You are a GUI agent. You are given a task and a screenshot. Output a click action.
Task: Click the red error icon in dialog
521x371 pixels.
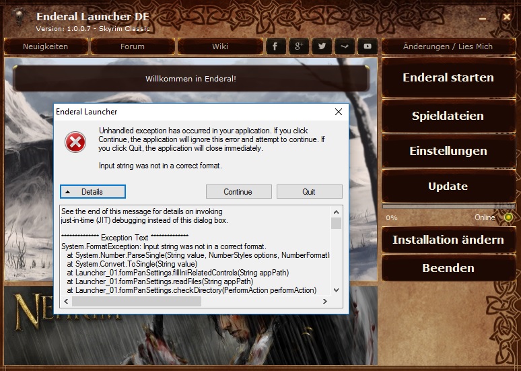pyautogui.click(x=75, y=142)
